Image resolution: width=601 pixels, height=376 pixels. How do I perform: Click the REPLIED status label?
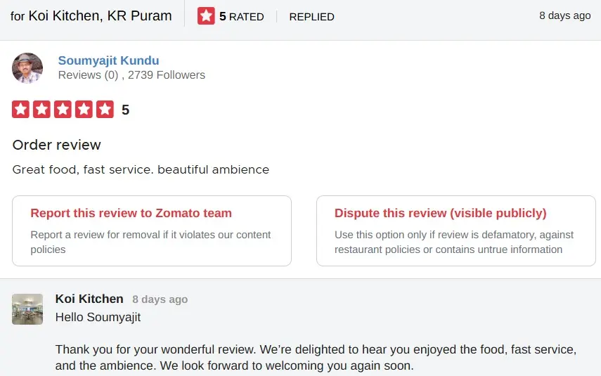point(311,16)
